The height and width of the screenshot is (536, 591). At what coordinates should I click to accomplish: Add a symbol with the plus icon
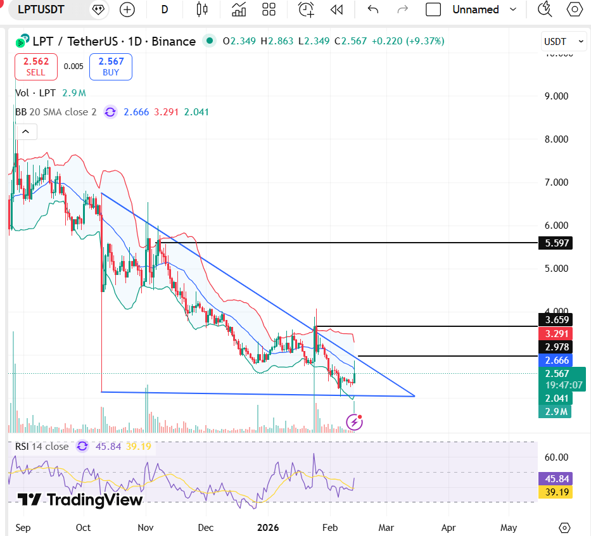127,10
